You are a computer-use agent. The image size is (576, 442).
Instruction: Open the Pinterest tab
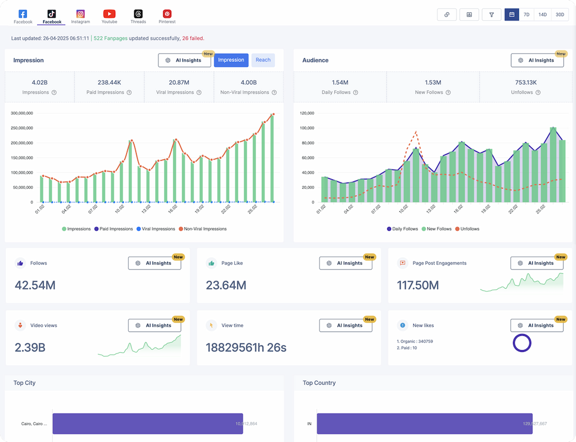click(167, 17)
